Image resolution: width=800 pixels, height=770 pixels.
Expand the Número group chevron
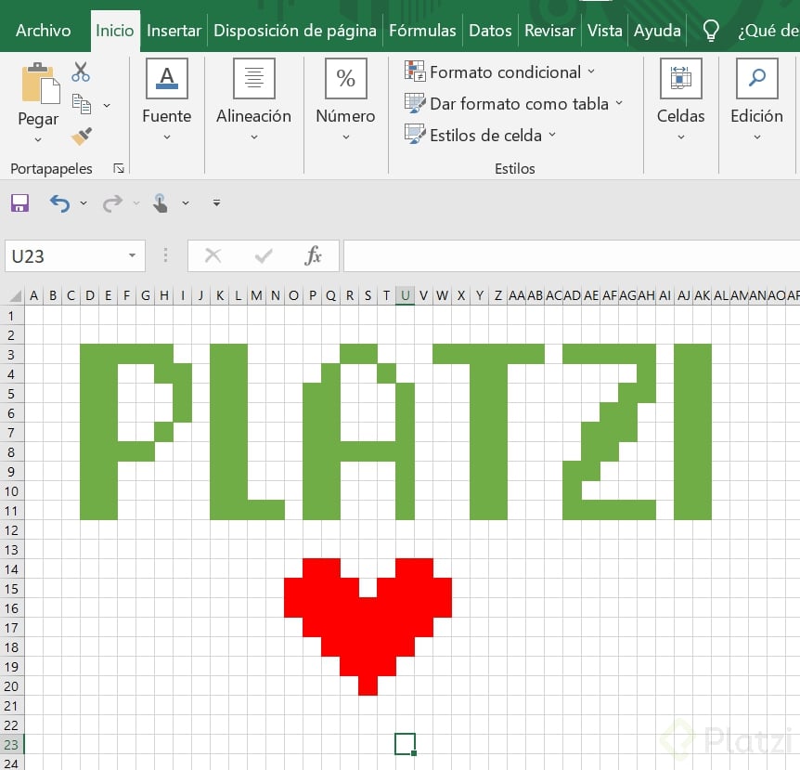(x=346, y=137)
